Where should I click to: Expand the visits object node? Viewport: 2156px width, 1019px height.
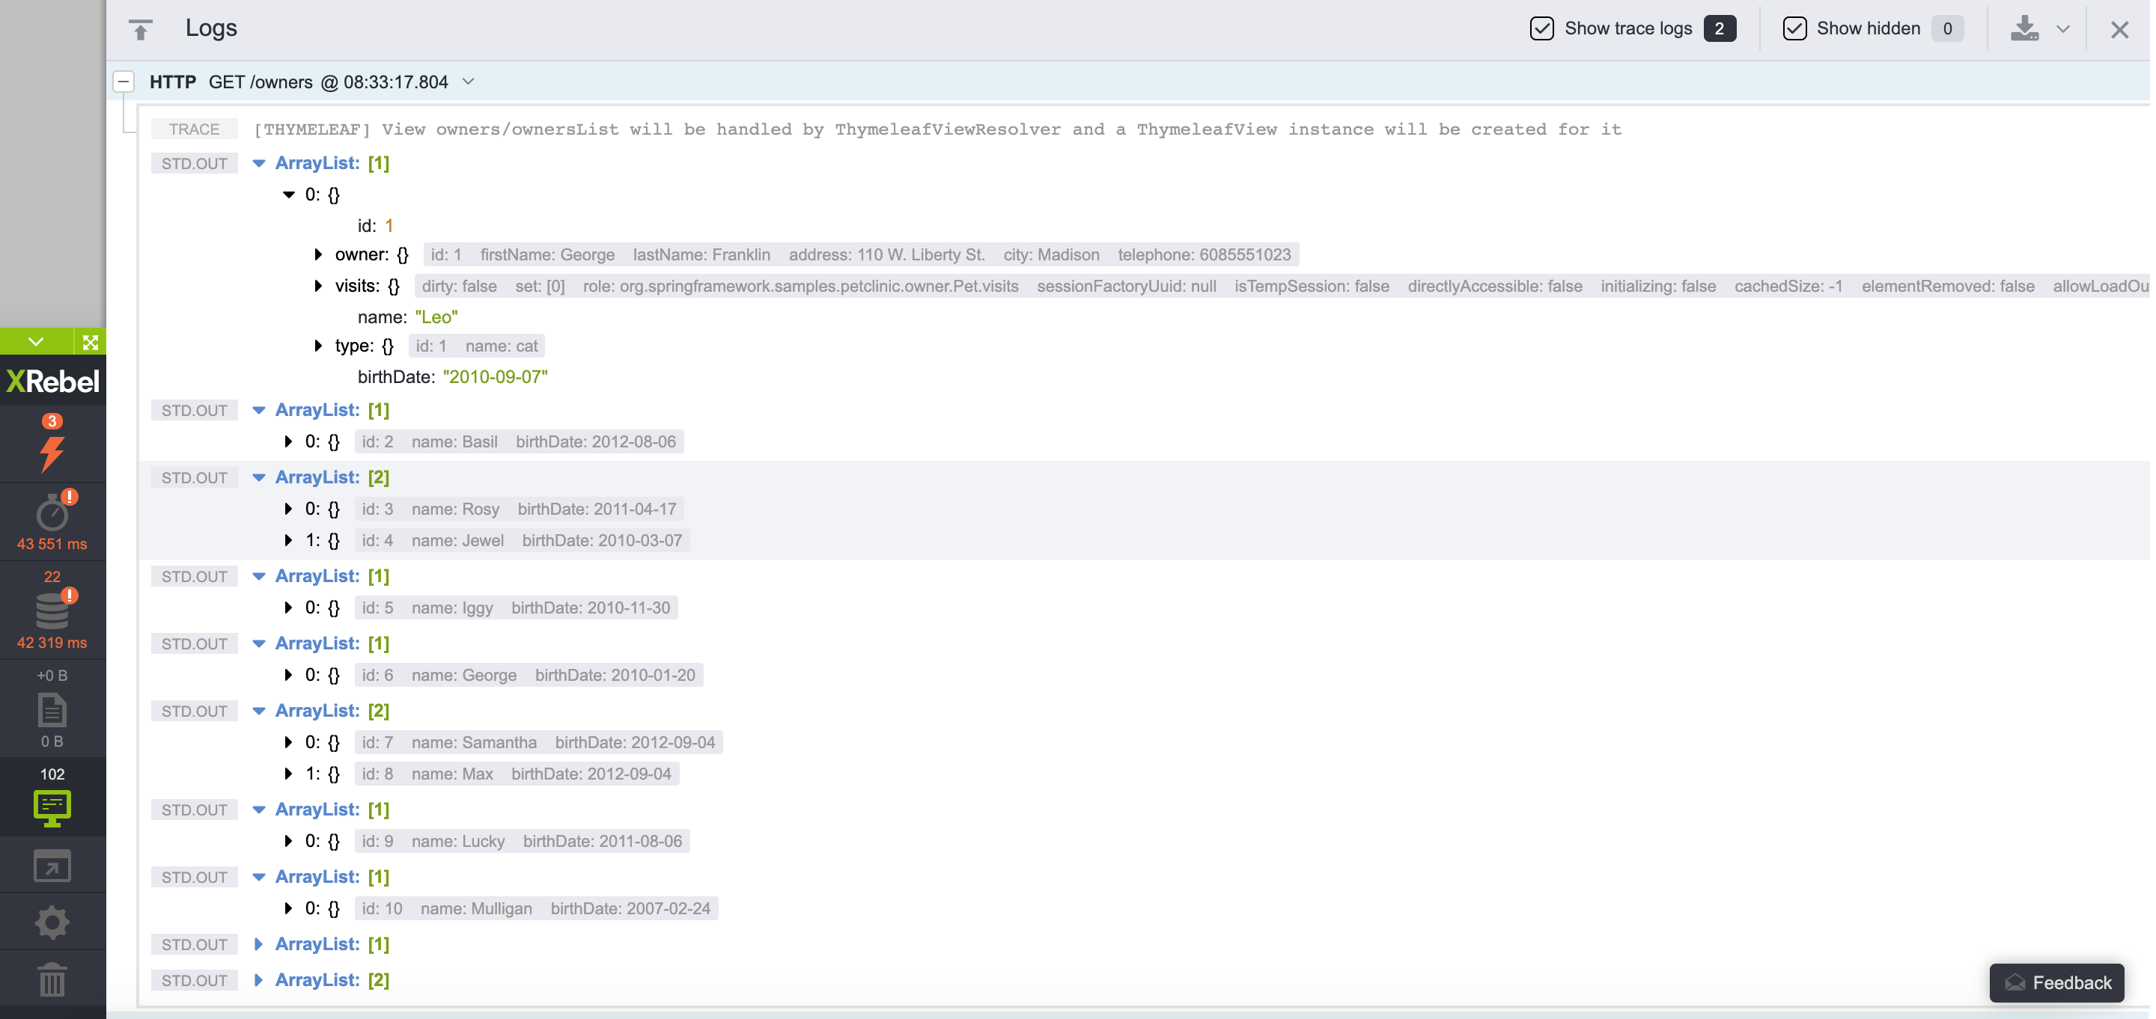(x=318, y=286)
